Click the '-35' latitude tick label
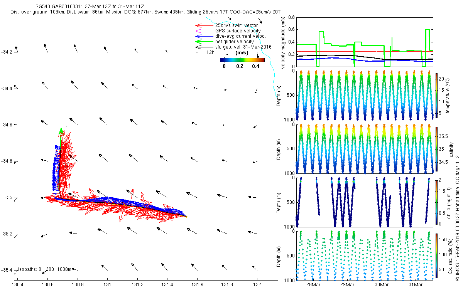This screenshot has width=463, height=289. (8, 198)
